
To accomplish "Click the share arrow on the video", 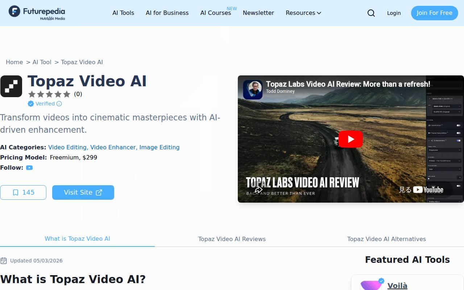I will click(258, 190).
